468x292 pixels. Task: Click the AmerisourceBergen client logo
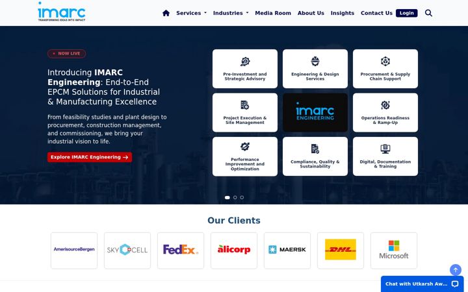pyautogui.click(x=74, y=250)
